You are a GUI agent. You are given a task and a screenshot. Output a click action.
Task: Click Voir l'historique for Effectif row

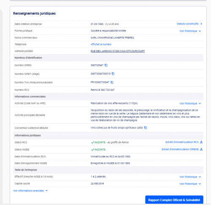pyautogui.click(x=188, y=177)
